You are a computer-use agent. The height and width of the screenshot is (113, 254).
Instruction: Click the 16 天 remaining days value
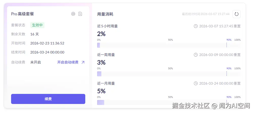pos(35,34)
